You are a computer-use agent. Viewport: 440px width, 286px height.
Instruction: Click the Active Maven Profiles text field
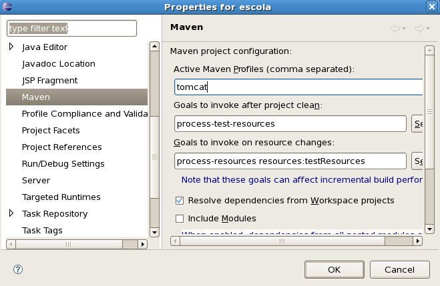coord(298,87)
